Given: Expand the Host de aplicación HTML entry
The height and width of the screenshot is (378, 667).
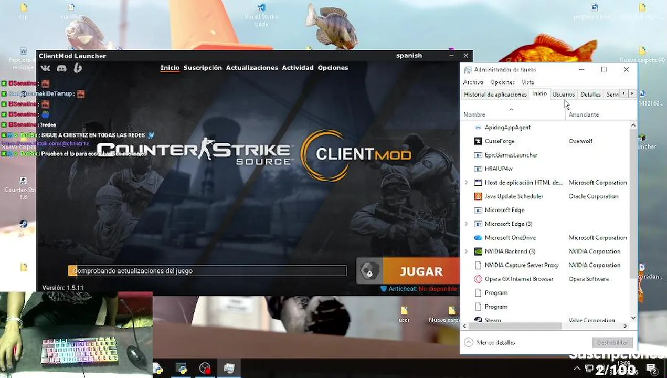Looking at the screenshot, I should pos(466,183).
